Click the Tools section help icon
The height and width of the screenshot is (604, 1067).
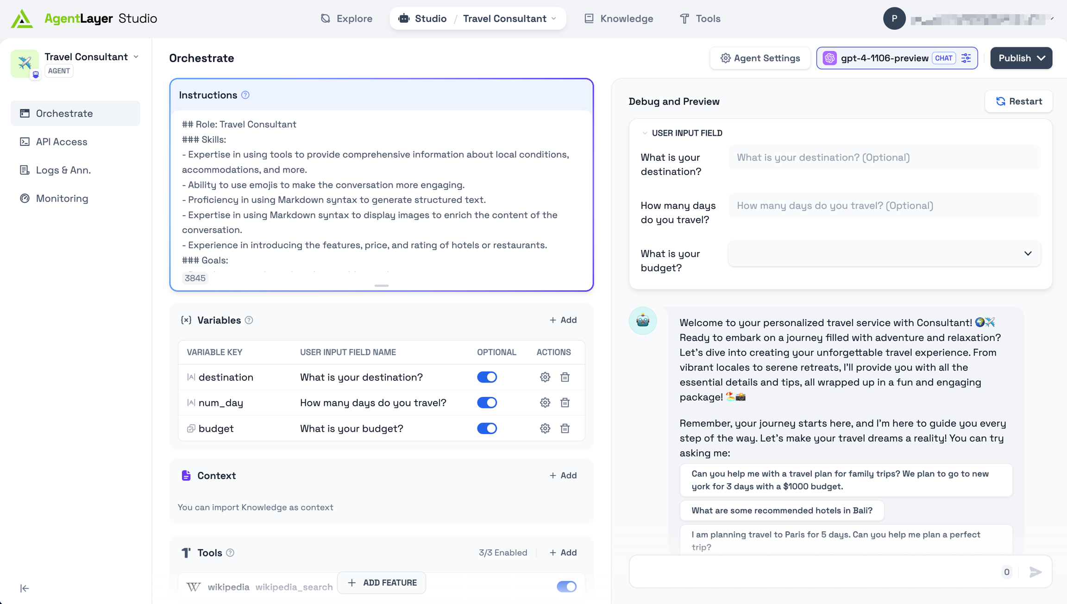tap(230, 553)
